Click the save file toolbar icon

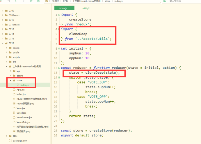(8, 1)
